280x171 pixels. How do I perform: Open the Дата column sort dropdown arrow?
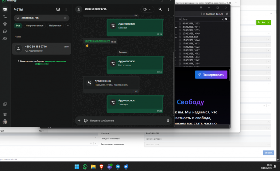pos(222,19)
